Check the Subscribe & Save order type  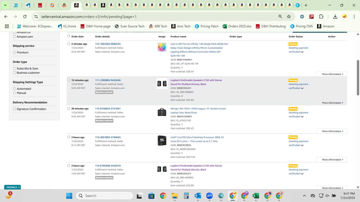pos(14,68)
